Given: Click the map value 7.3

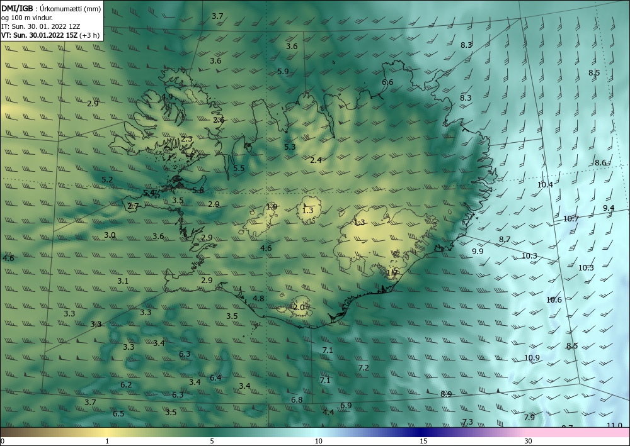Looking at the screenshot, I should click(467, 422).
